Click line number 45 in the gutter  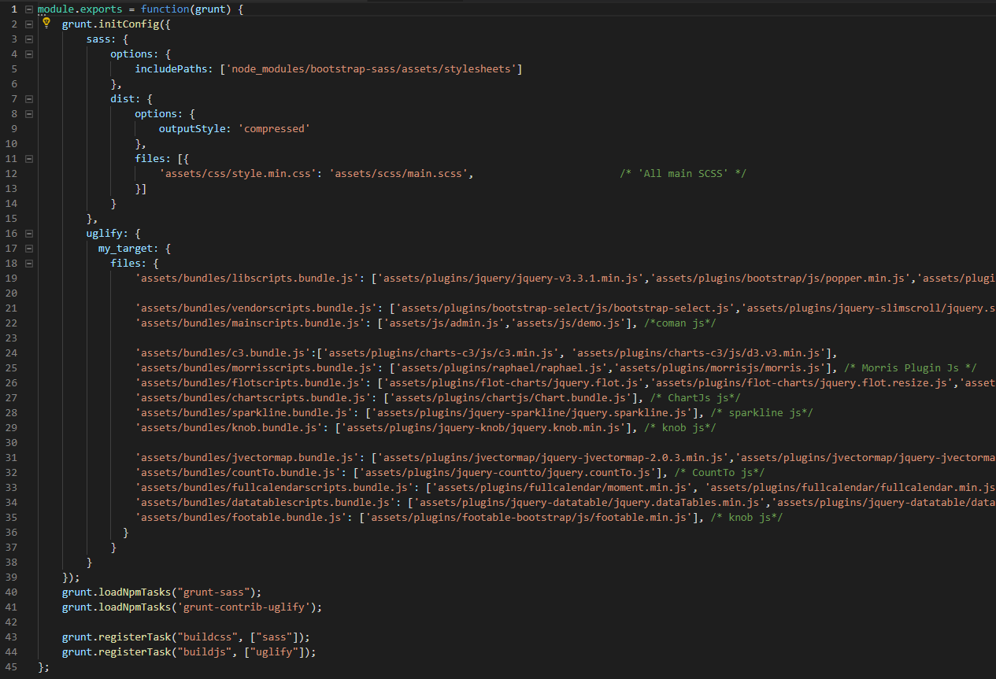click(10, 667)
